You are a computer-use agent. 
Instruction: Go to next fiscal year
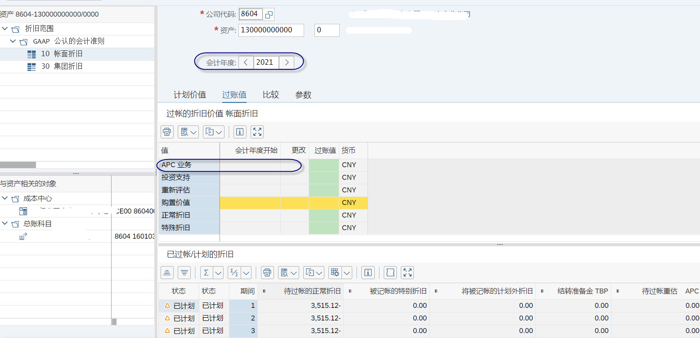pos(287,62)
